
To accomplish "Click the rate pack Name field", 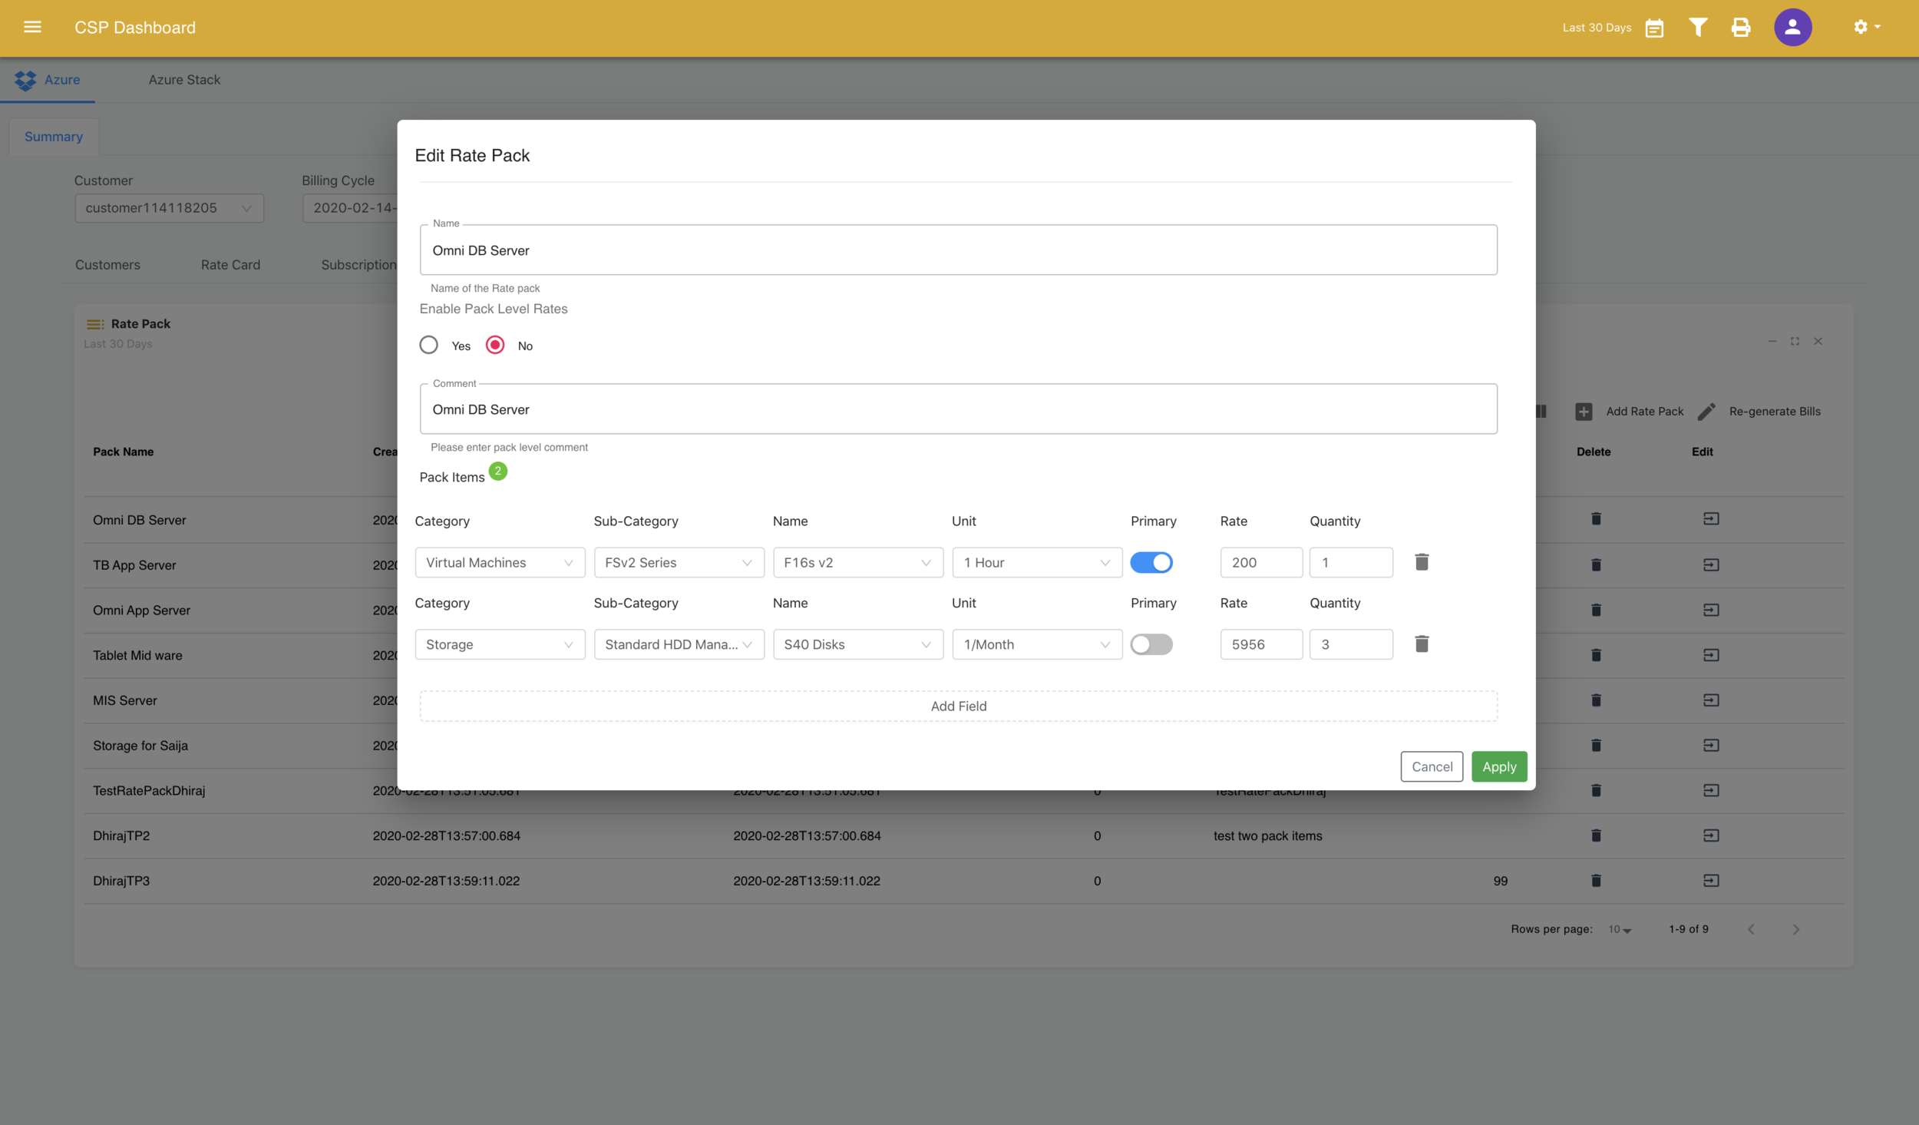I will (x=958, y=250).
